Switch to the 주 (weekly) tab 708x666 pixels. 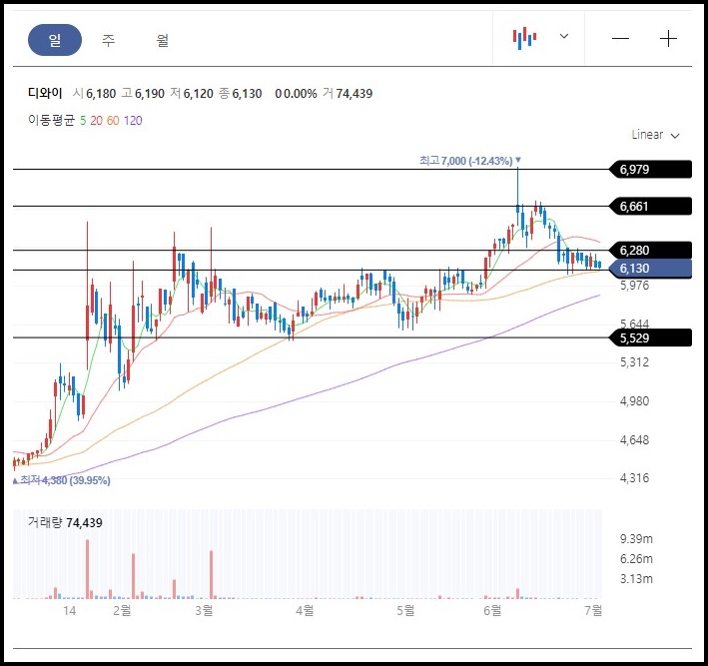click(x=109, y=40)
